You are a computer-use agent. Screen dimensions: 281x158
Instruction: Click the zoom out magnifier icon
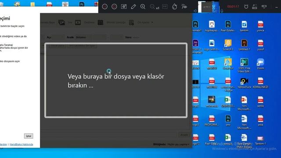pyautogui.click(x=152, y=7)
